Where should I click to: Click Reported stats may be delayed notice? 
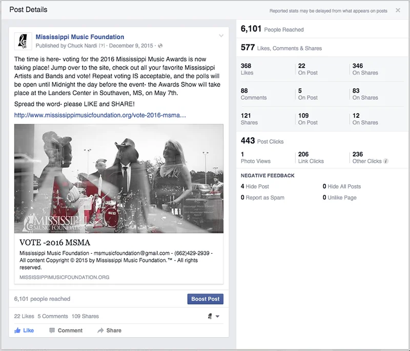tap(329, 11)
